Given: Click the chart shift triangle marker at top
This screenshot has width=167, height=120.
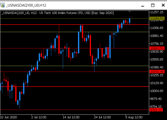Looking at the screenshot, I should click(x=130, y=11).
